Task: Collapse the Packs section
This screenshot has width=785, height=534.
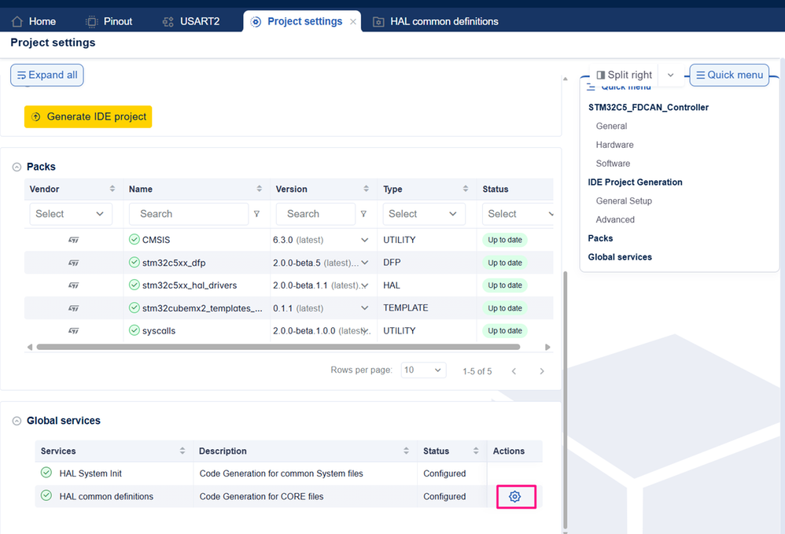Action: pos(17,167)
